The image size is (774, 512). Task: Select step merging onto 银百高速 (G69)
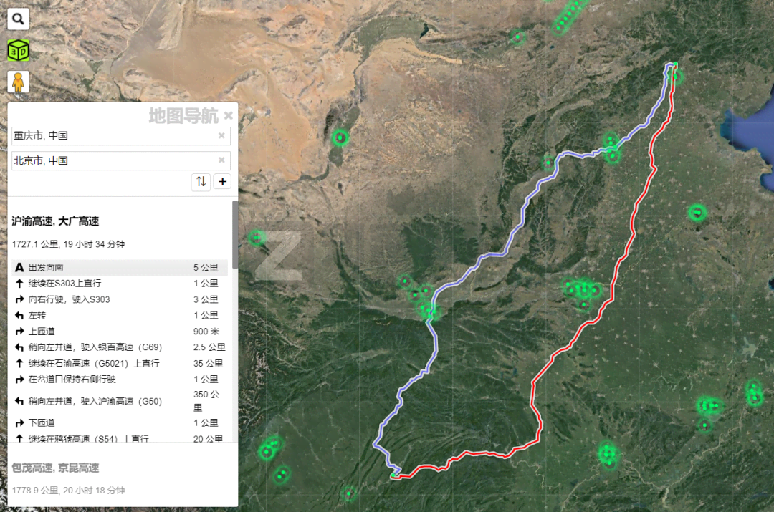point(107,347)
